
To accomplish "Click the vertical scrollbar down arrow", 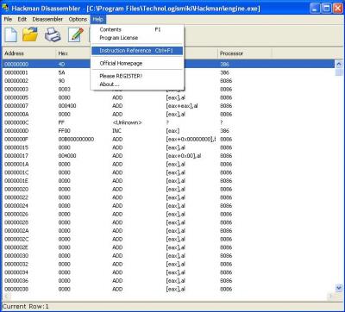I will click(339, 288).
